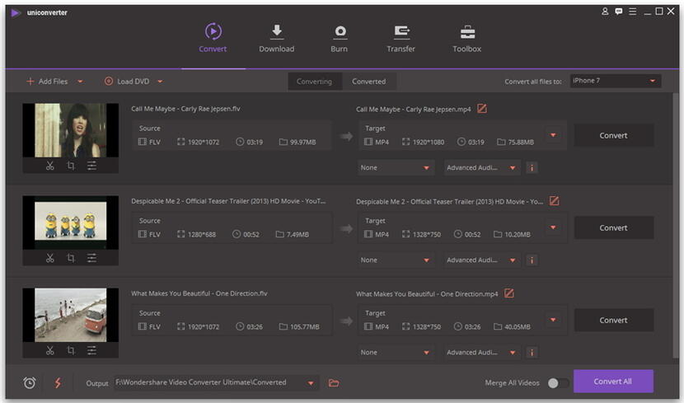Open subtitle None dropdown for Call Me Maybe
The width and height of the screenshot is (684, 403).
396,168
